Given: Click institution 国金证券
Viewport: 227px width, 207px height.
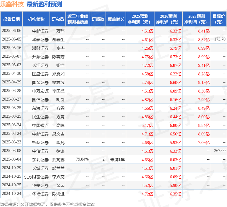Looking at the screenshot, I should click(40, 83).
